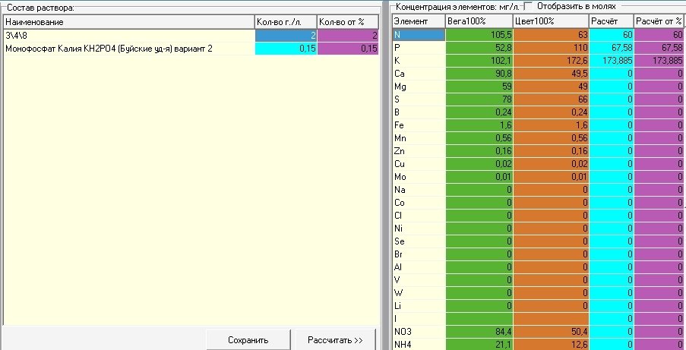Click Цвет100% value 172,6 for K
The height and width of the screenshot is (350, 686).
point(551,61)
